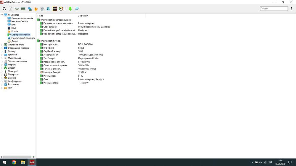Open the three-dot menu button

point(292,9)
